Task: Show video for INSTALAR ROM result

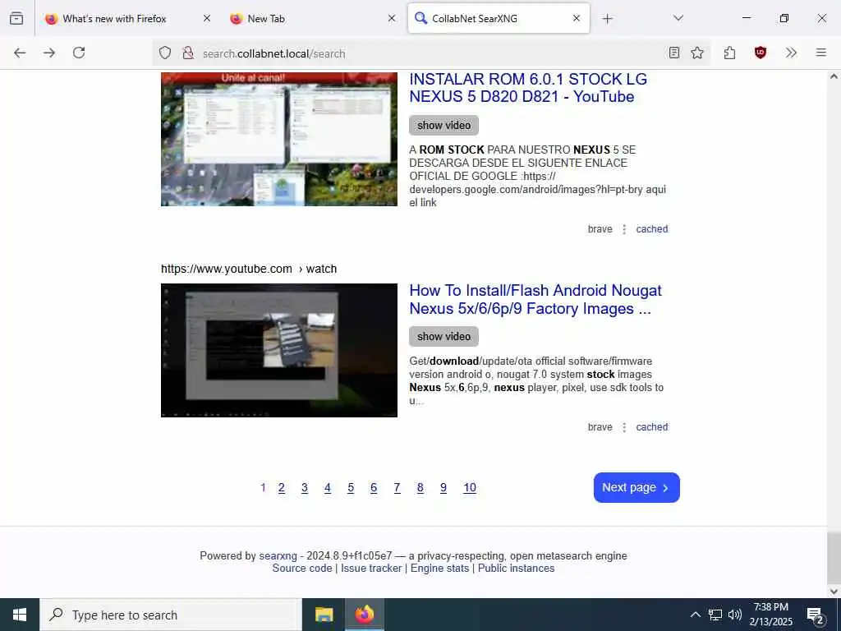Action: (443, 125)
